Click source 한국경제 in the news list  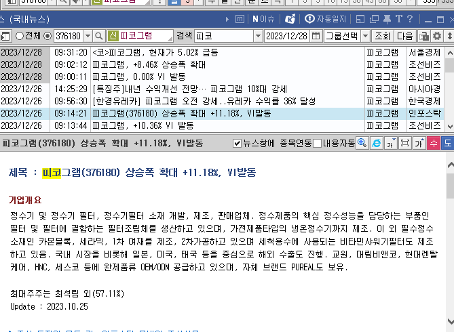425,101
